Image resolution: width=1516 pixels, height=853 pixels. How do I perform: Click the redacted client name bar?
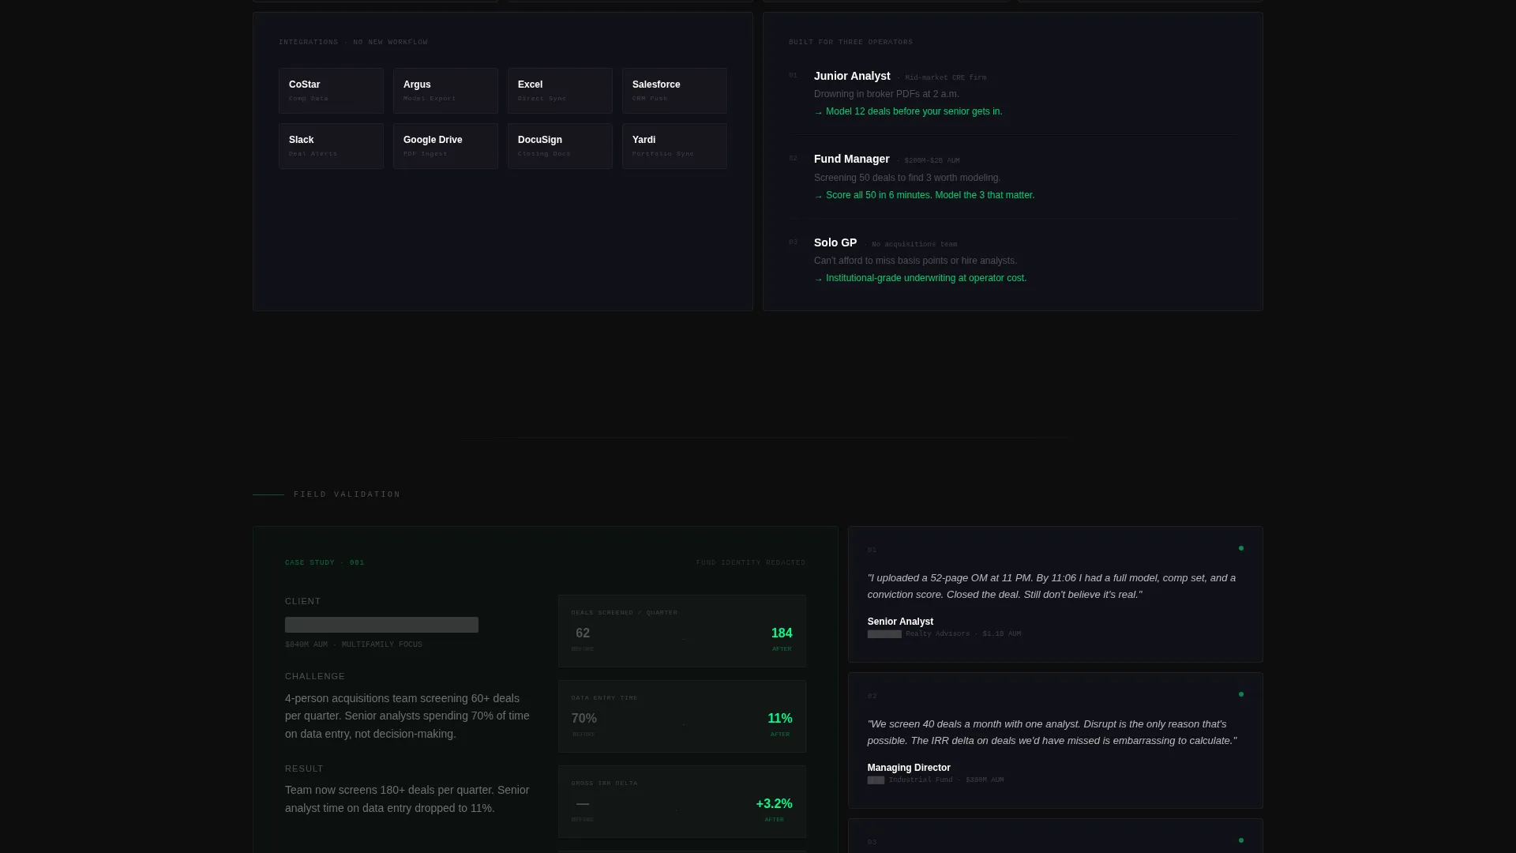pyautogui.click(x=381, y=625)
